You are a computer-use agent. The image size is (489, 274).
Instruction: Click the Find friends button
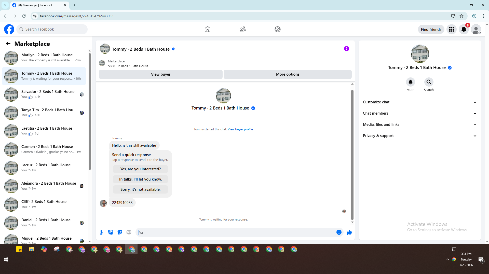pyautogui.click(x=431, y=29)
